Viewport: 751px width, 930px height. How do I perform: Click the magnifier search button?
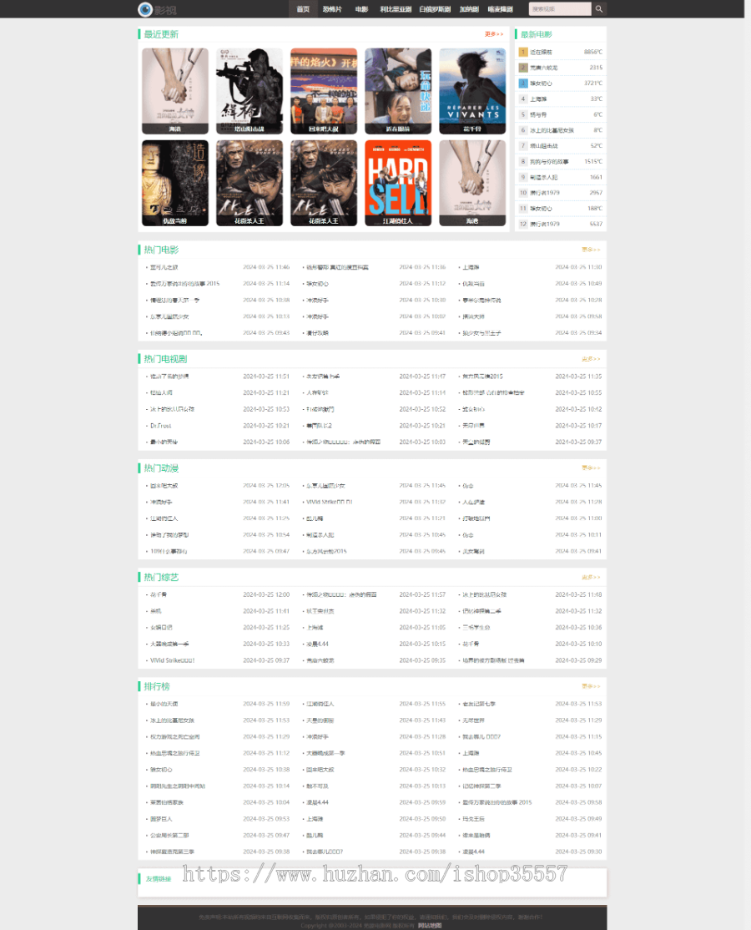598,9
